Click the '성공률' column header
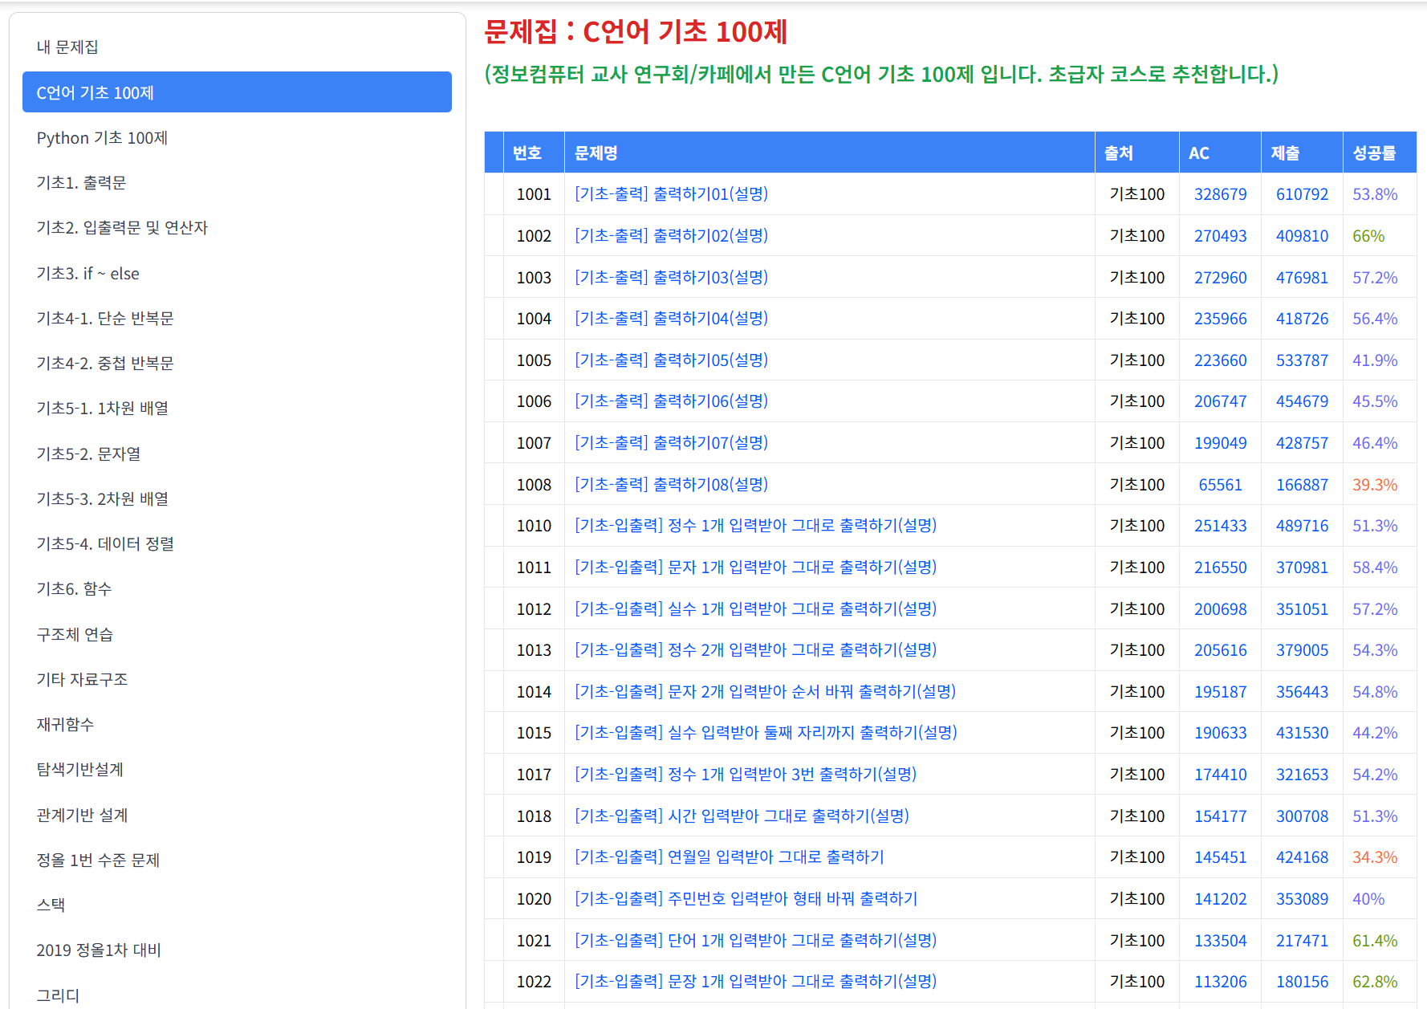Viewport: 1427px width, 1009px height. point(1374,153)
